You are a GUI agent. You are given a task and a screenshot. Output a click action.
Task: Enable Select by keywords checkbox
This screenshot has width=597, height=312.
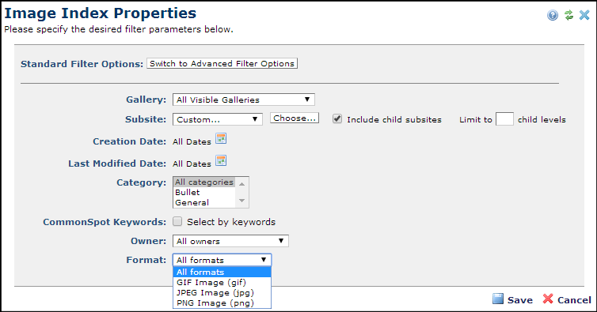(177, 221)
